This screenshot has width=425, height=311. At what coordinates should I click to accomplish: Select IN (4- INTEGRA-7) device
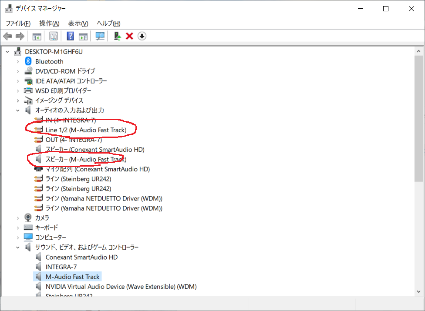click(x=71, y=120)
